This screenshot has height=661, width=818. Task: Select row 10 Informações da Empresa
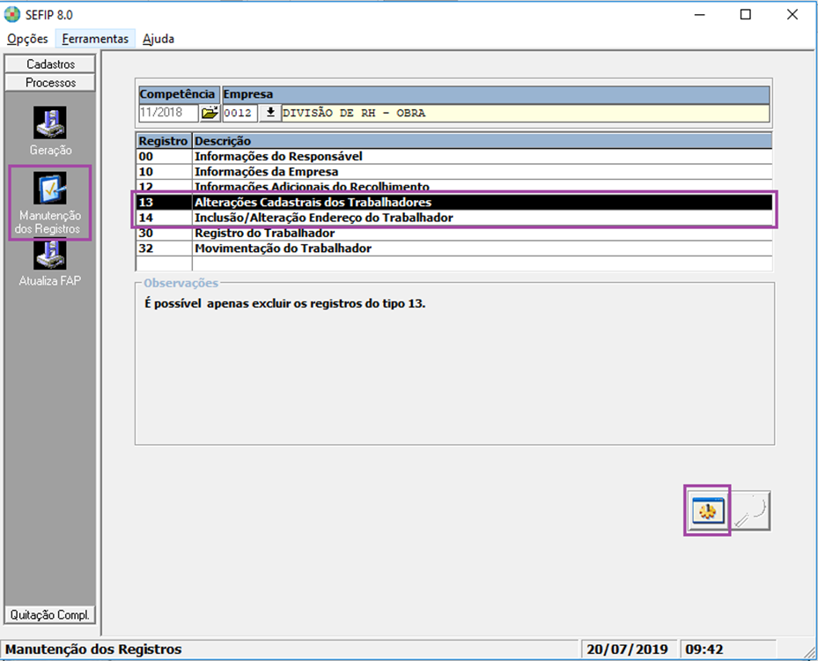click(266, 172)
